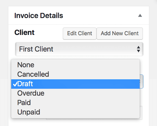Click the Add New Client button

[x=120, y=34]
